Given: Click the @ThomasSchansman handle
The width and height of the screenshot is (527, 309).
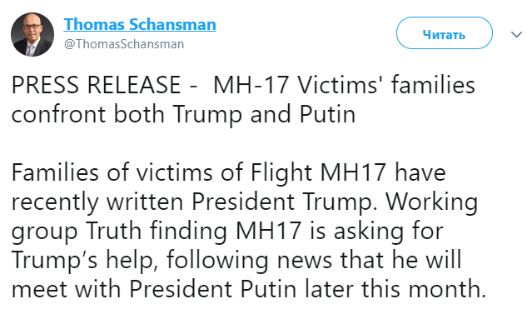Looking at the screenshot, I should 124,44.
